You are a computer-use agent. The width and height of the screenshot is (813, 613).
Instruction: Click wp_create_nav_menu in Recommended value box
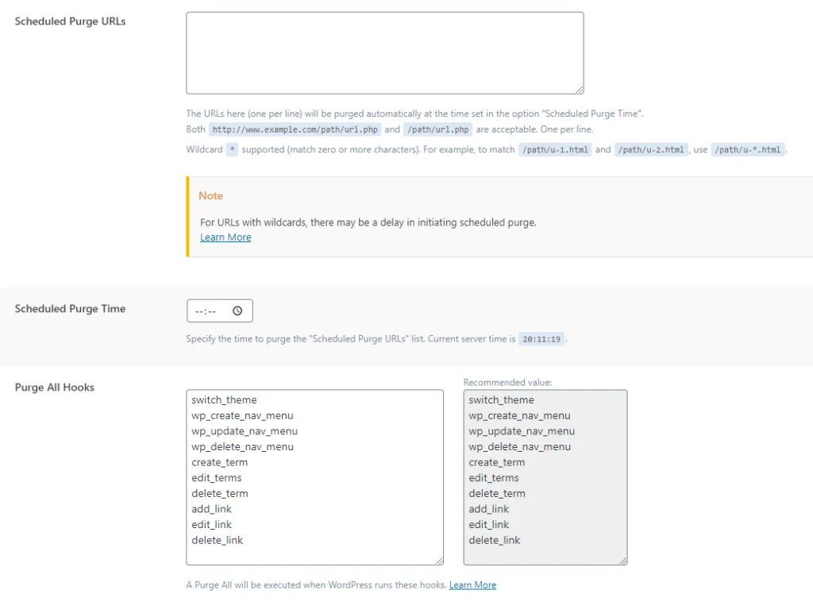coord(519,415)
